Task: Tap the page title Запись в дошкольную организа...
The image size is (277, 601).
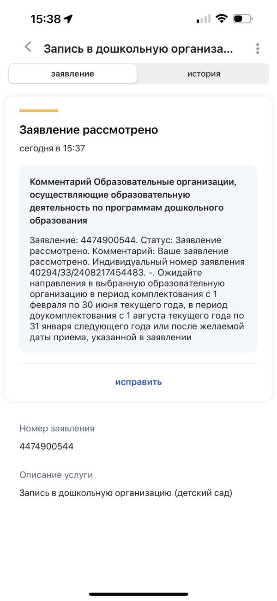Action: tap(138, 49)
